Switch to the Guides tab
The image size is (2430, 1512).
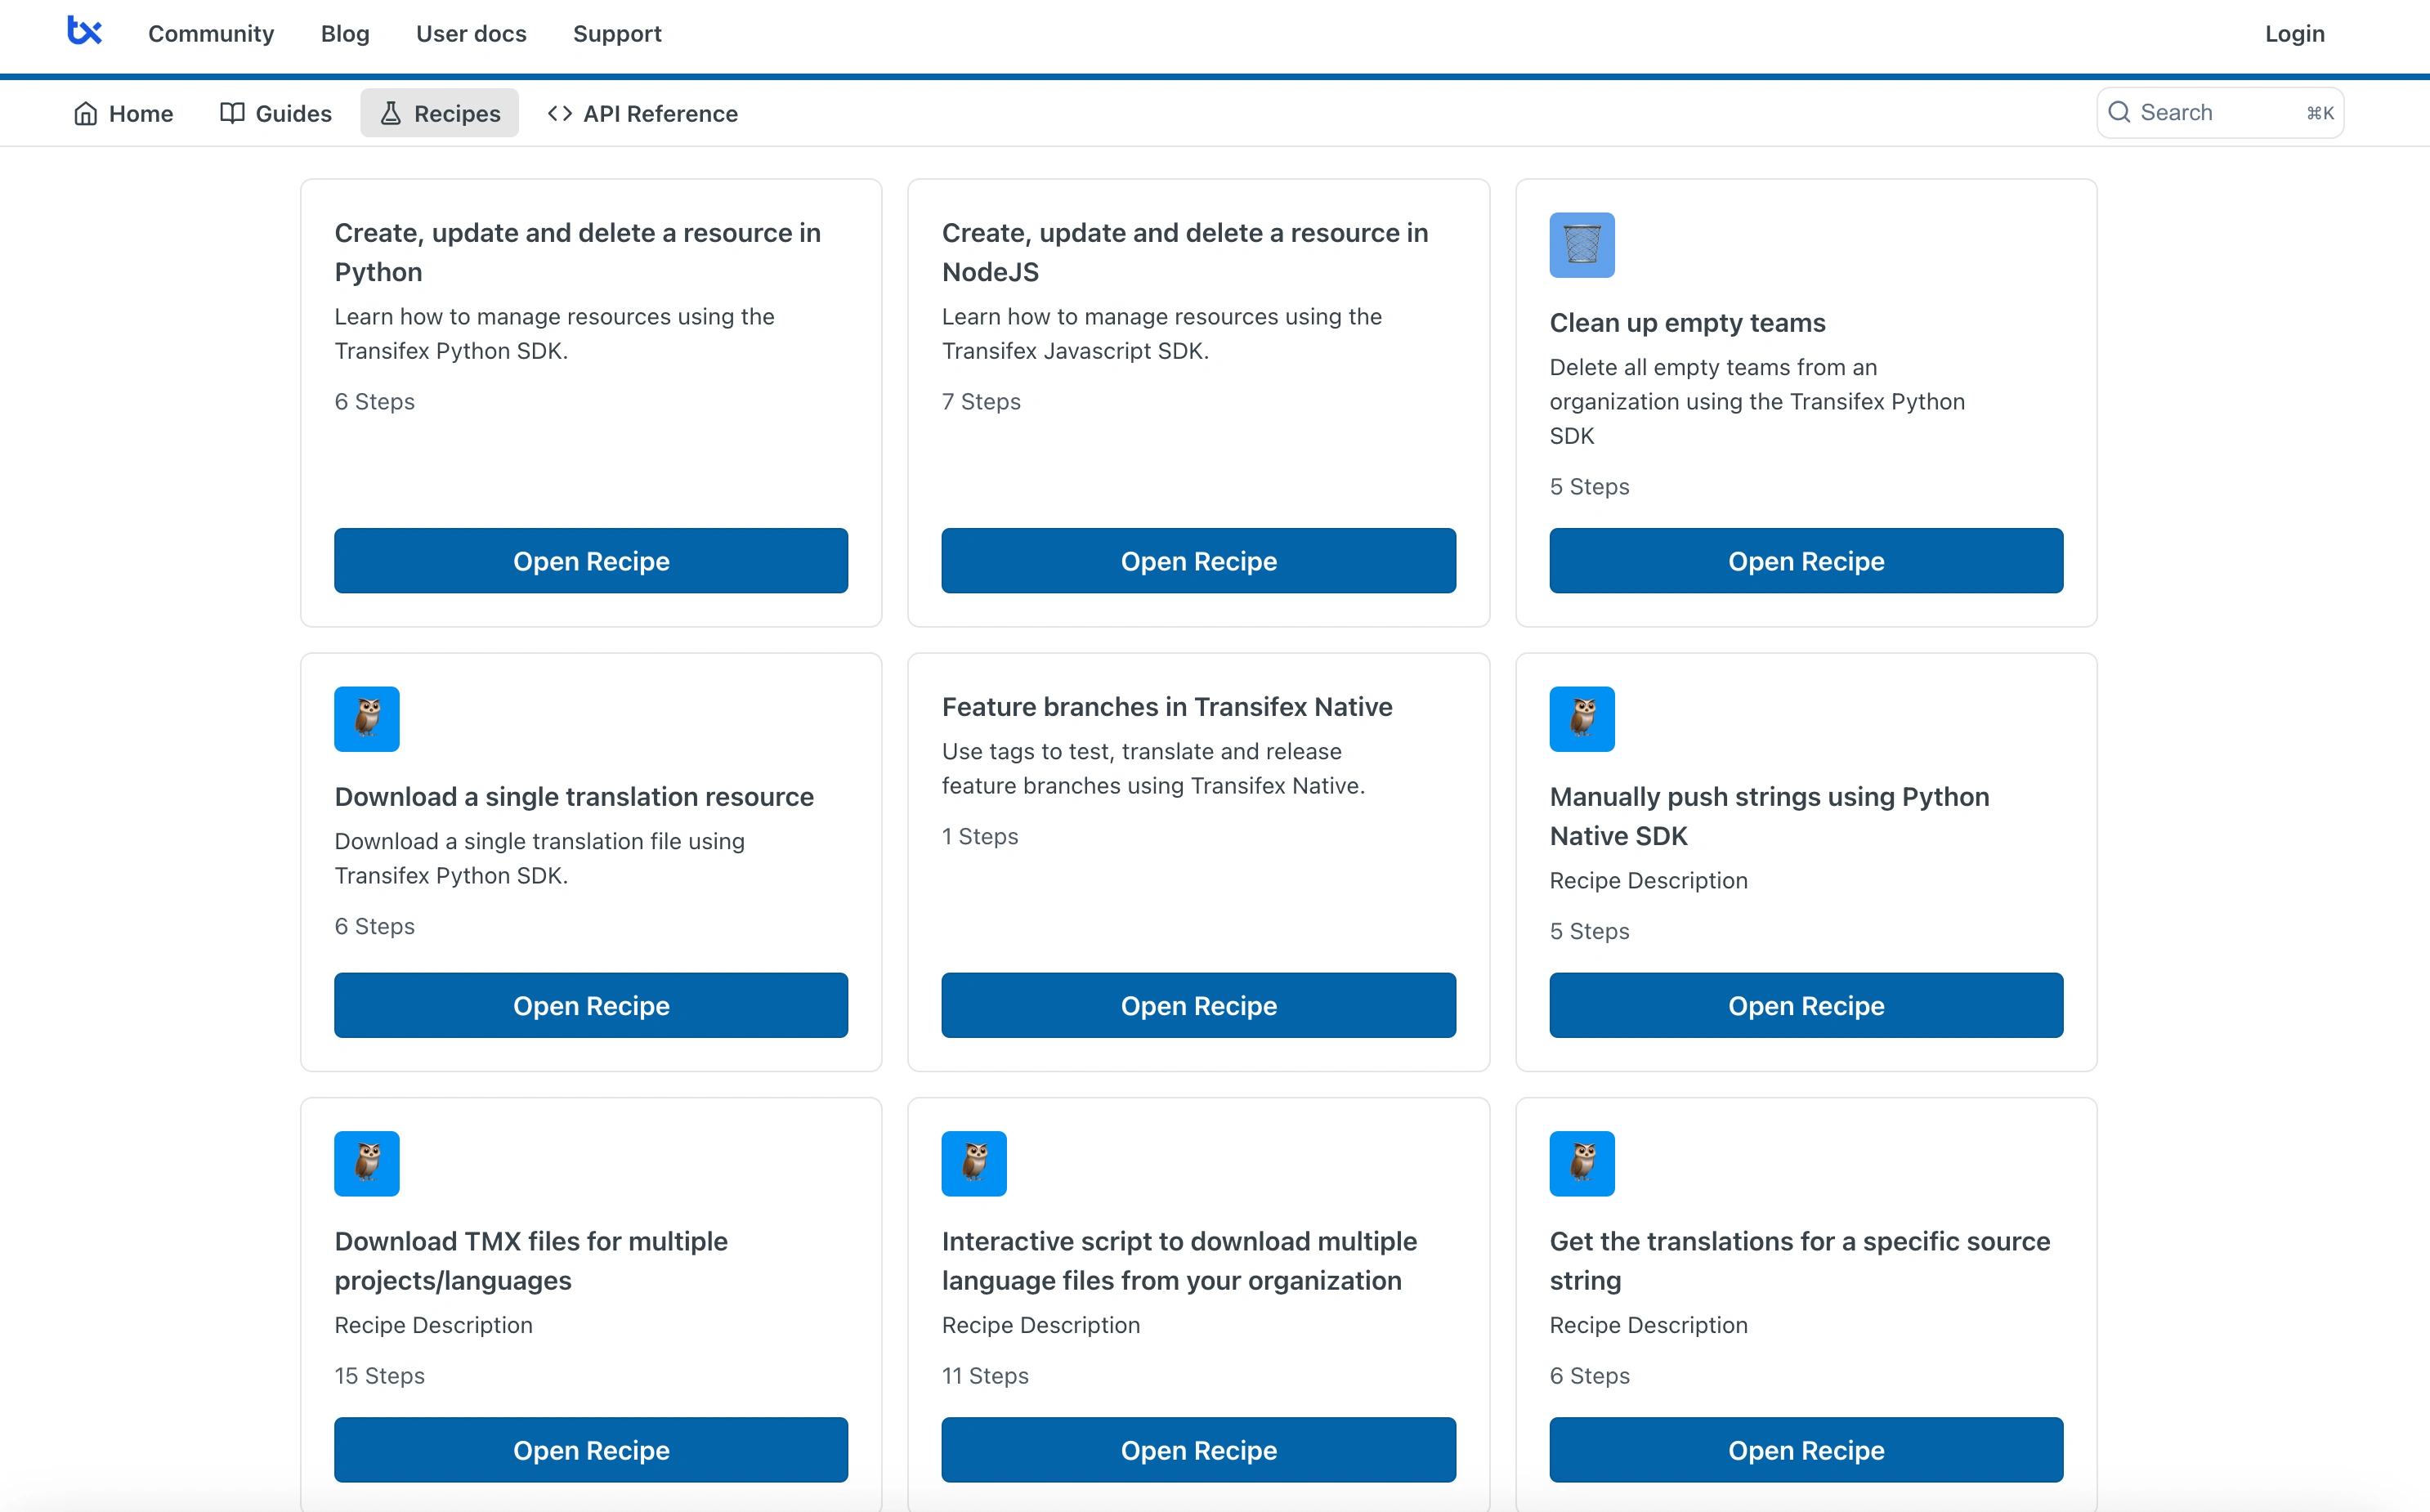pyautogui.click(x=275, y=113)
